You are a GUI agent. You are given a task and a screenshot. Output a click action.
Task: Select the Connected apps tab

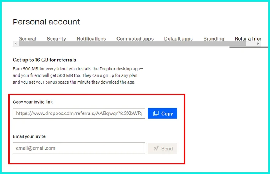pyautogui.click(x=135, y=39)
